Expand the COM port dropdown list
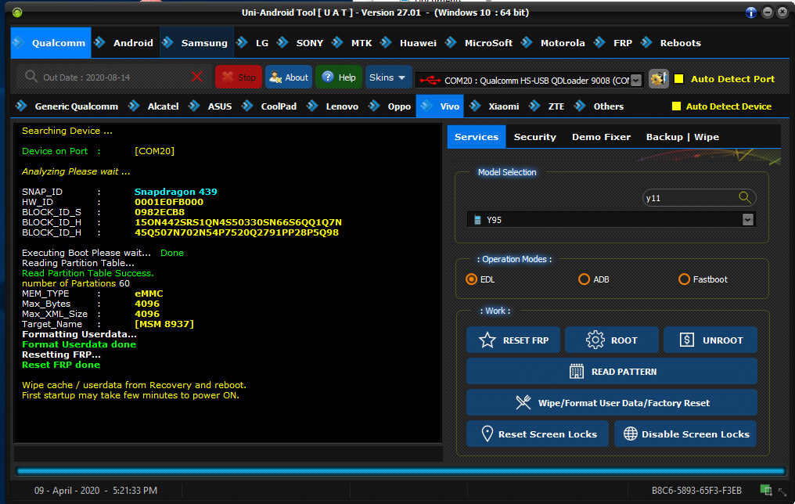This screenshot has height=504, width=795. 635,80
